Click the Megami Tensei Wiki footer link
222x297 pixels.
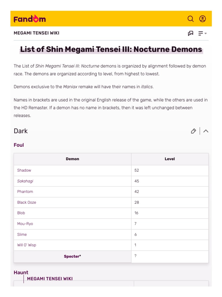tap(50, 279)
